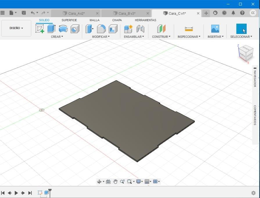Select the Pan hand tool
260x198 pixels.
tap(115, 181)
